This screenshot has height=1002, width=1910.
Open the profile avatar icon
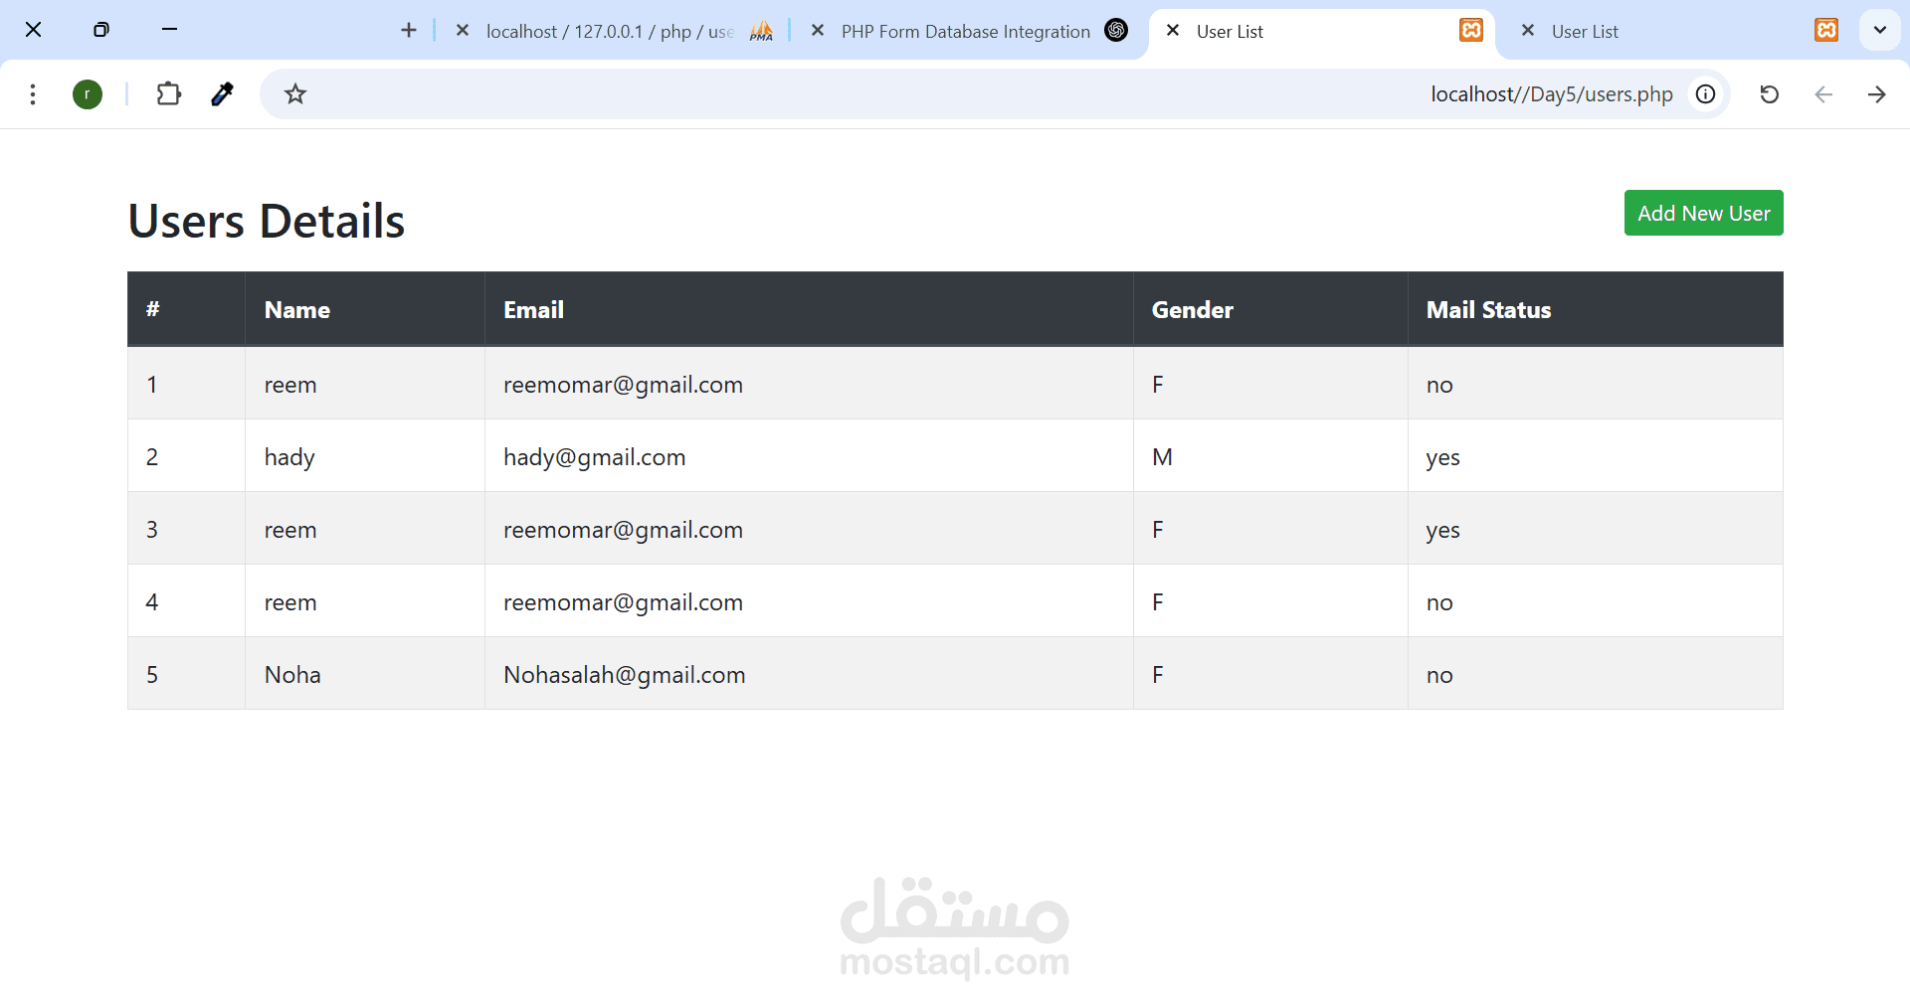88,93
